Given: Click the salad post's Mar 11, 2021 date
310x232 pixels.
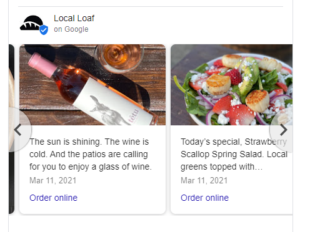Looking at the screenshot, I should pos(204,180).
